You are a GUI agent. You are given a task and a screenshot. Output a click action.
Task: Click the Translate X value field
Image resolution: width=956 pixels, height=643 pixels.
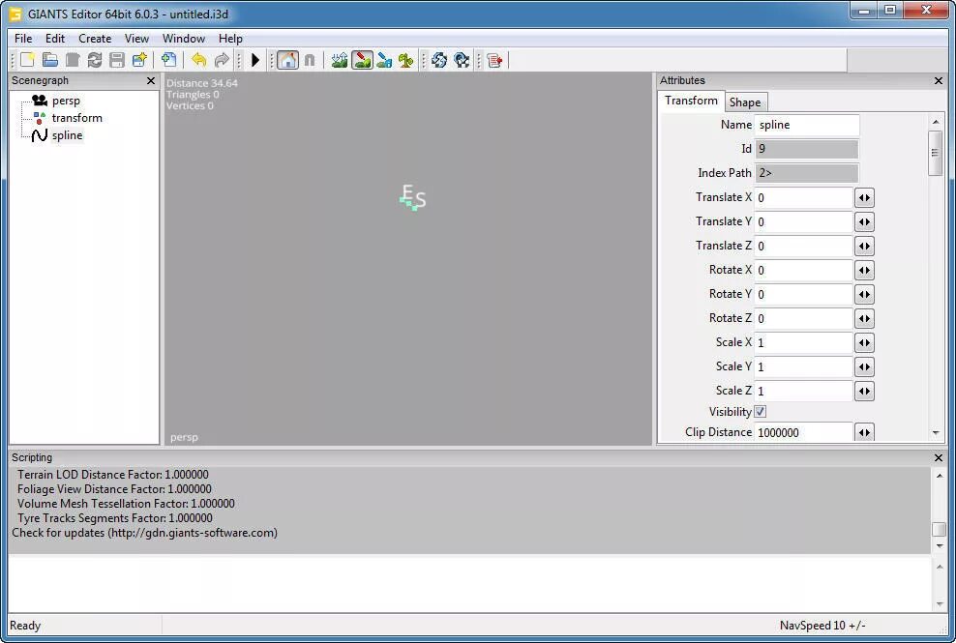803,197
